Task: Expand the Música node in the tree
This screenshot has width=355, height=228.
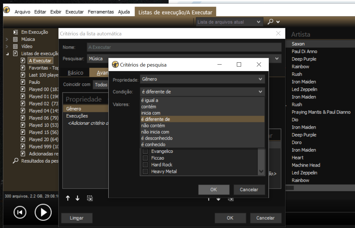Action: click(x=7, y=39)
